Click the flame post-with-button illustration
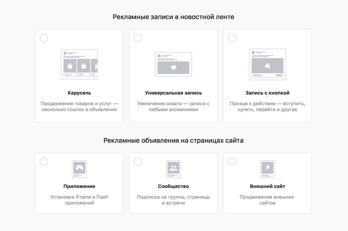348x231 pixels. point(268,65)
